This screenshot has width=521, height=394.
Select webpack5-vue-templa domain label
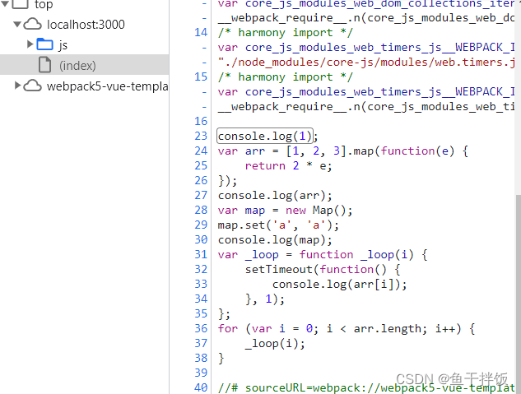(x=107, y=86)
